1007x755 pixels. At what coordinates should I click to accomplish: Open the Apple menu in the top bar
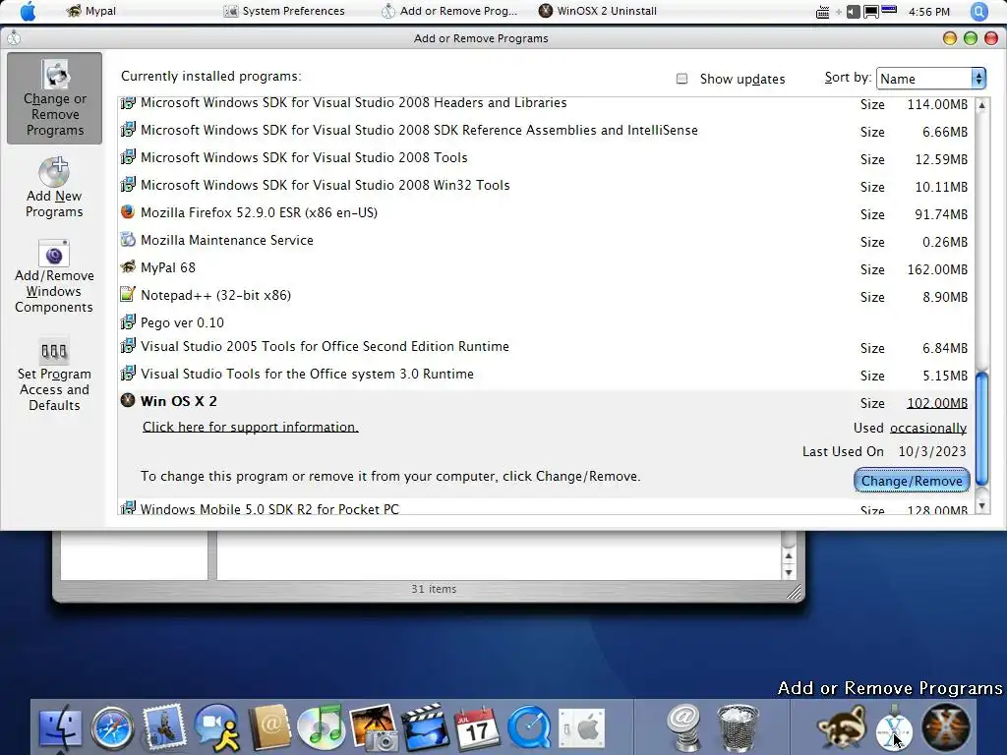pyautogui.click(x=28, y=11)
